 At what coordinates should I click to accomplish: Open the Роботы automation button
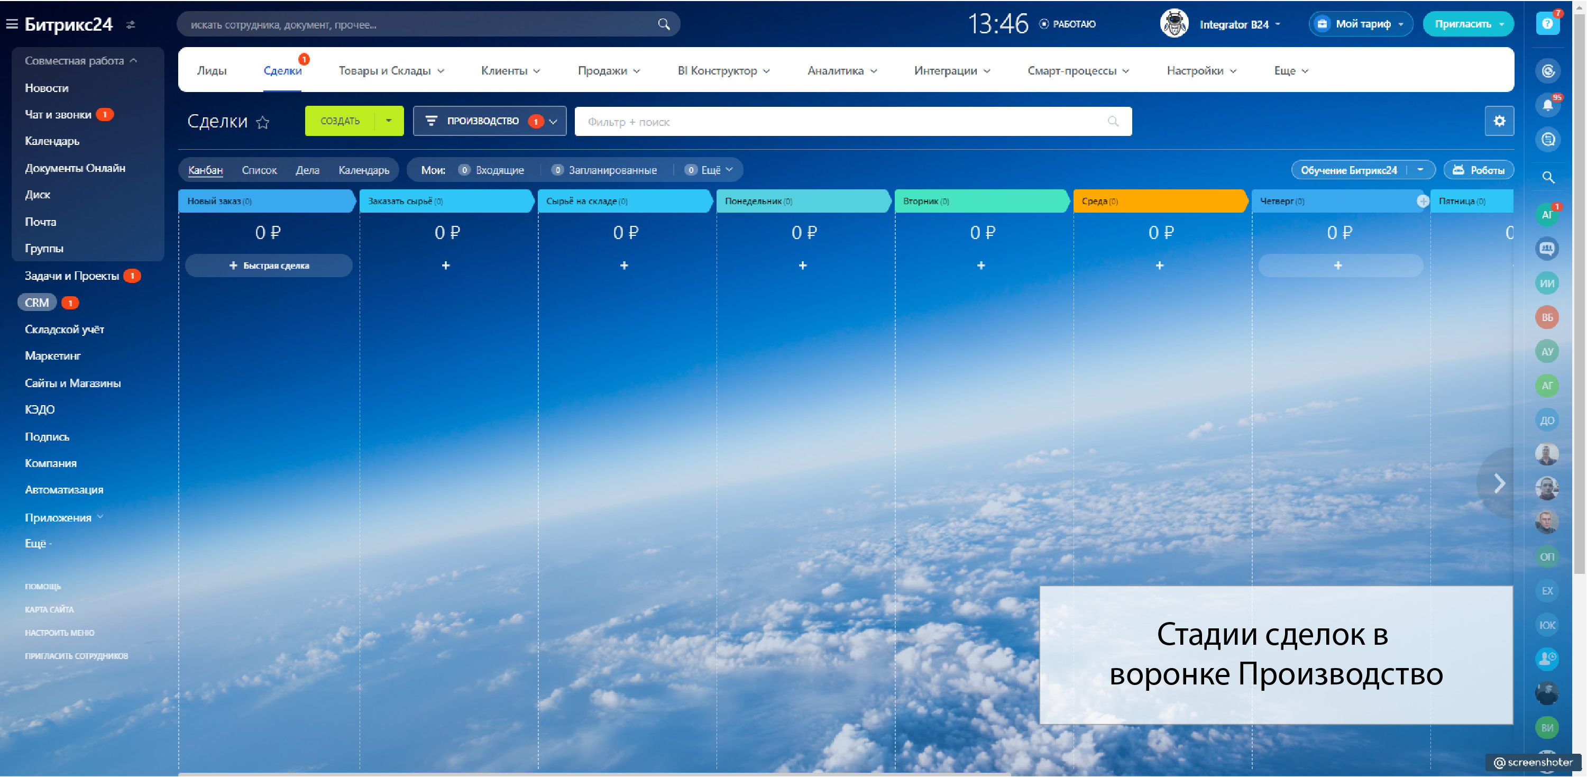click(1479, 170)
